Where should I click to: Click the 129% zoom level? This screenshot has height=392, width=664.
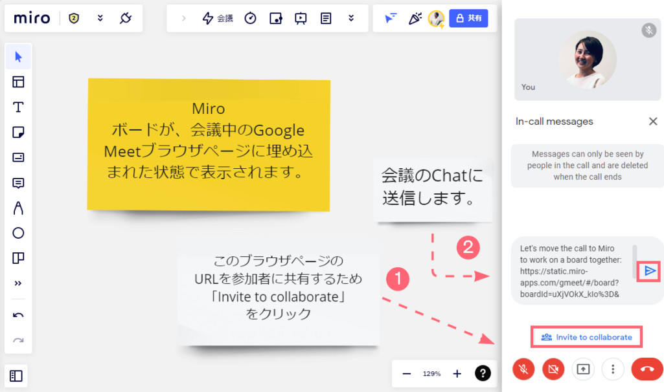point(431,373)
